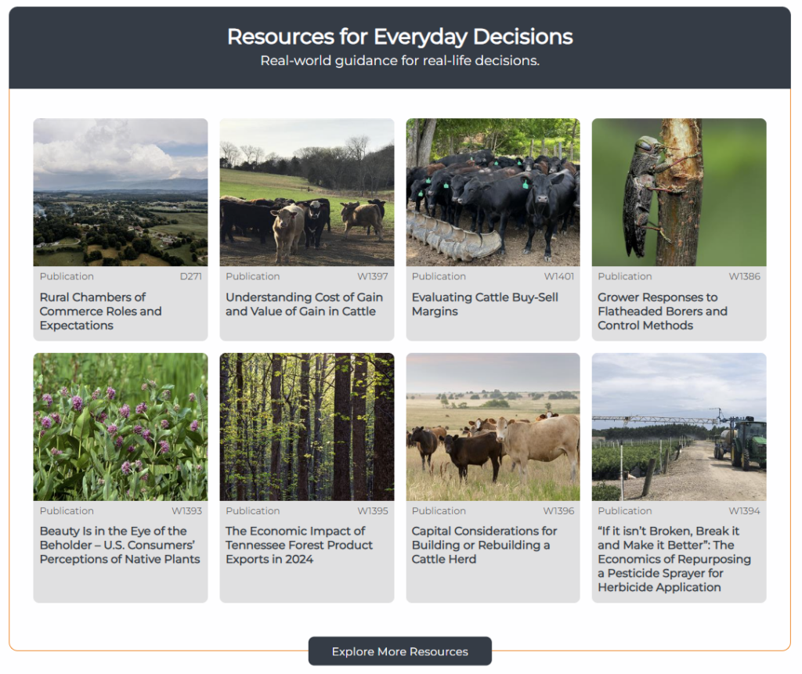Viewport: 802px width, 674px height.
Task: Open the black cattle at feed trough thumbnail
Action: pos(493,193)
